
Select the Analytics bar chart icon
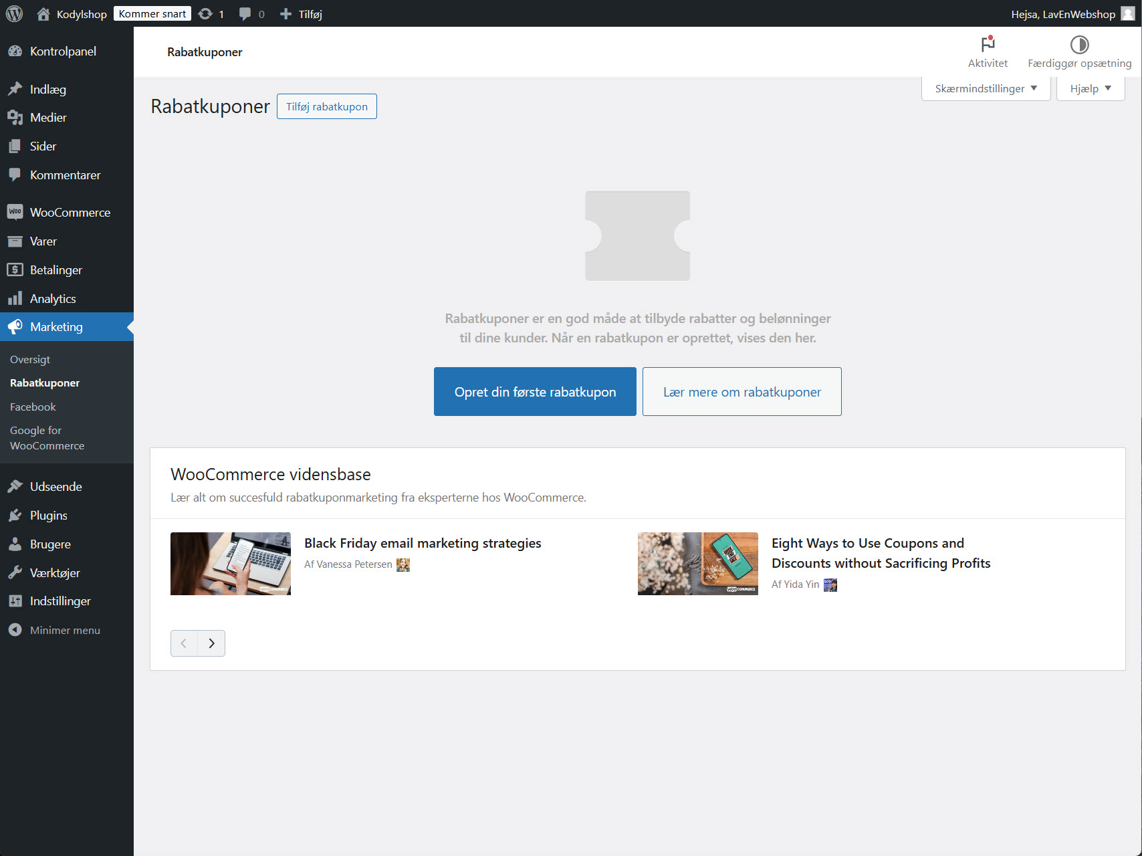coord(16,298)
